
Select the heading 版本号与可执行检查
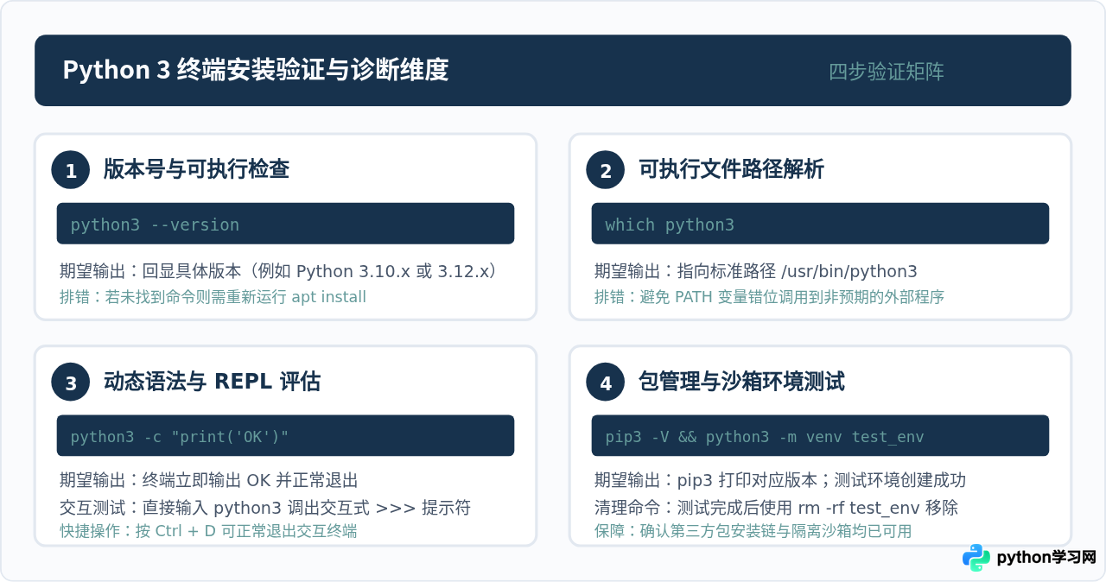tap(196, 169)
